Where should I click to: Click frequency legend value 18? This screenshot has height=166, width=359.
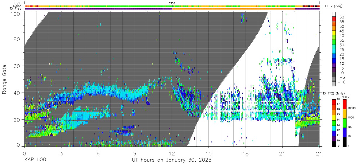tap(338, 99)
